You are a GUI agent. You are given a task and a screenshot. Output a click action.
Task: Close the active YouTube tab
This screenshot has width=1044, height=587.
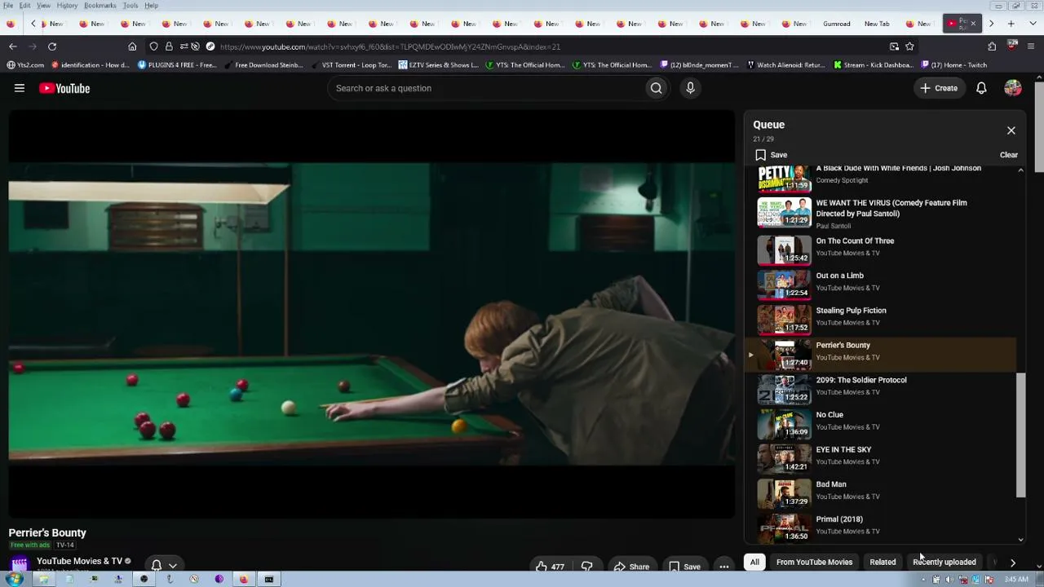[972, 24]
